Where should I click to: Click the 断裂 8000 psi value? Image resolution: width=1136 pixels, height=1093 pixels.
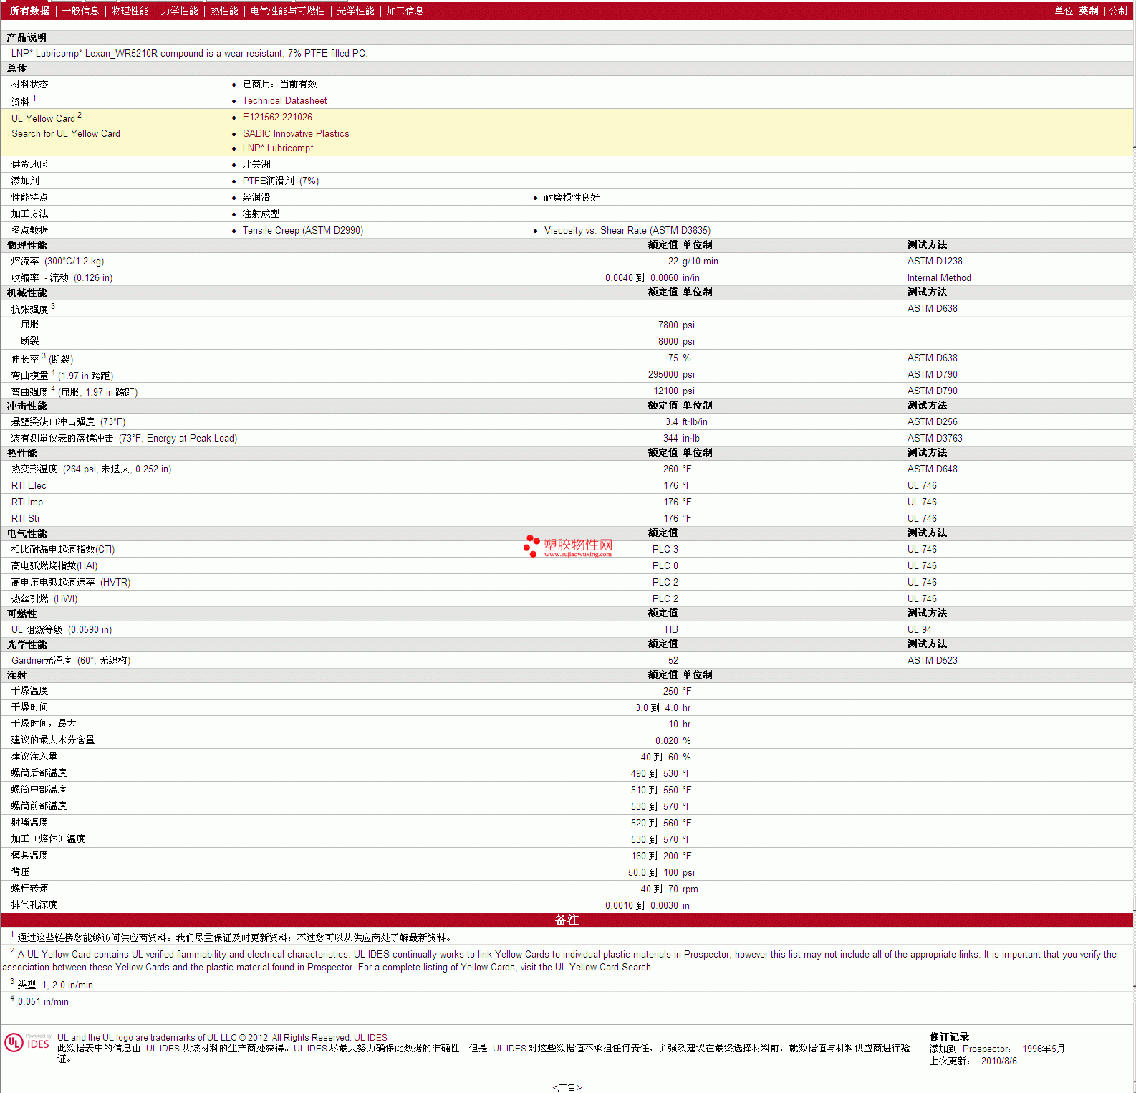676,342
